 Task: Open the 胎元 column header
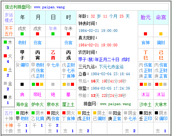(146, 18)
